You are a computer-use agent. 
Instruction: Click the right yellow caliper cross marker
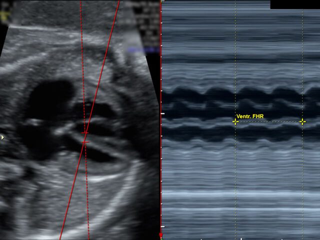pyautogui.click(x=302, y=121)
